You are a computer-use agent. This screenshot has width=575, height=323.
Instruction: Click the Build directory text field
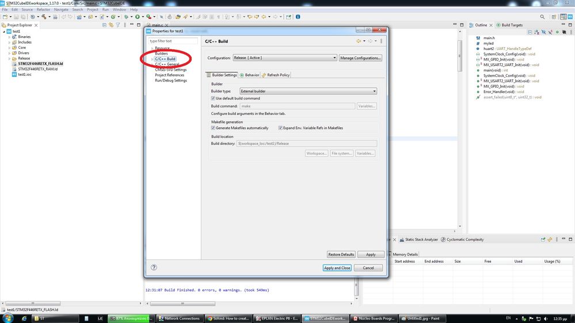[x=307, y=144]
